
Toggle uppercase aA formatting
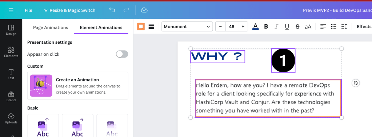308,27
